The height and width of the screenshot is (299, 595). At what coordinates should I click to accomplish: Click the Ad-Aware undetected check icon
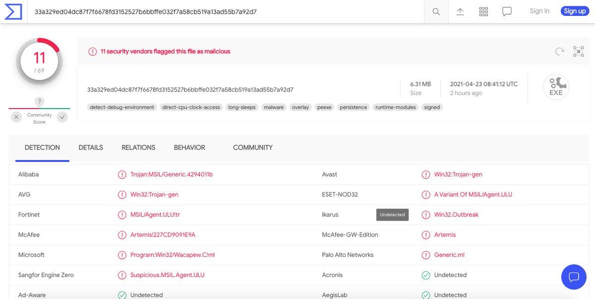click(122, 295)
